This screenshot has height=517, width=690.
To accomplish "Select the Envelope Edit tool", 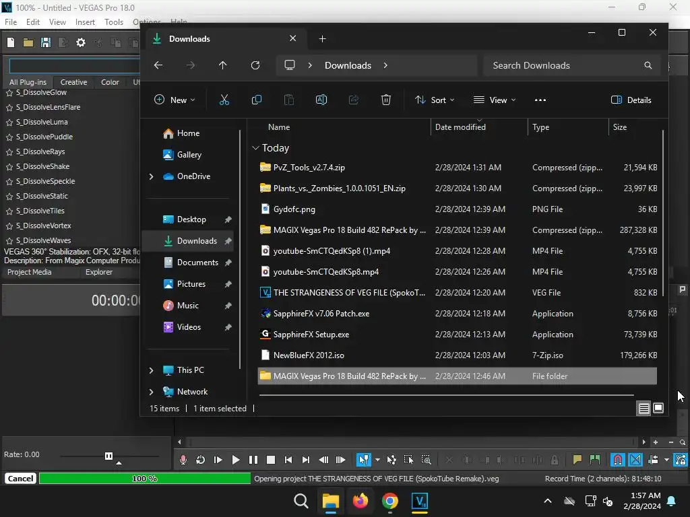I will (391, 460).
